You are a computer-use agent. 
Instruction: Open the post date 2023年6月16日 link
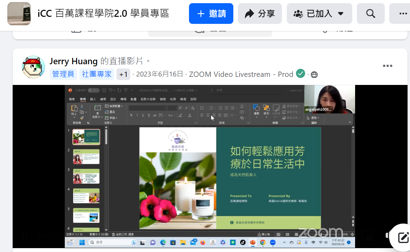(159, 74)
